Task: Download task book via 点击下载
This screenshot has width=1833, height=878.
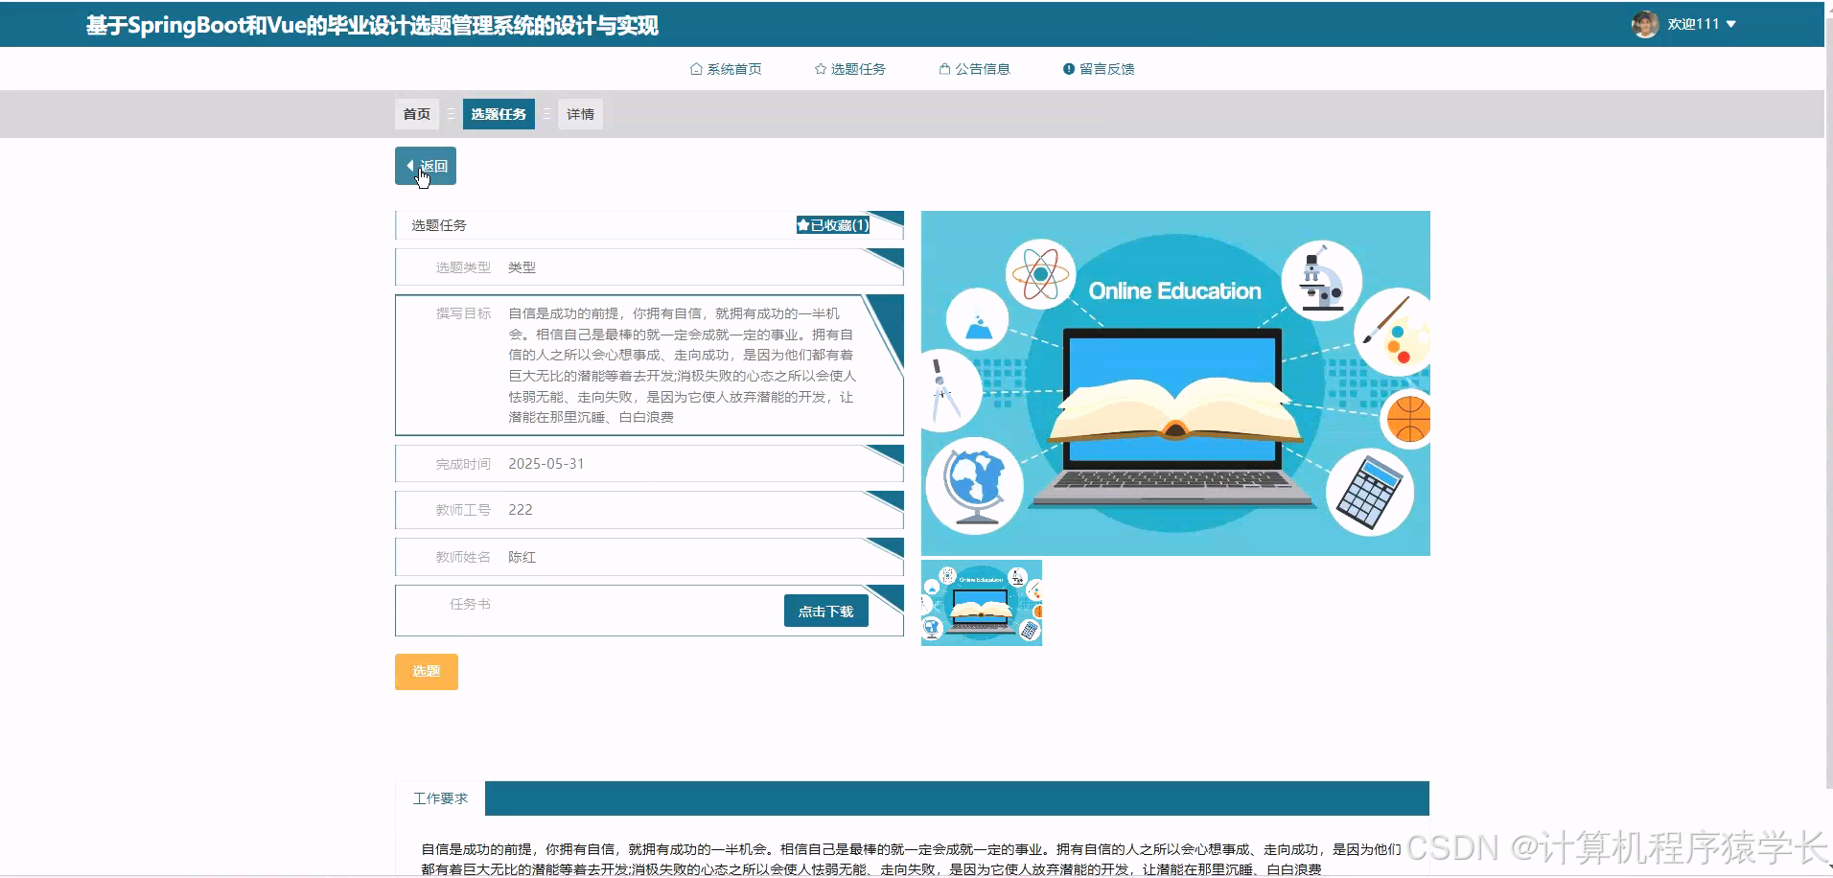Action: (x=825, y=611)
